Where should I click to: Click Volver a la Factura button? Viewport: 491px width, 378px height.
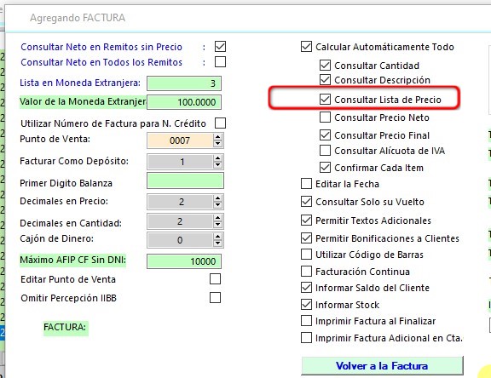[x=382, y=365]
